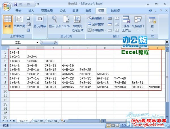Click the Excel Help question icon
The height and width of the screenshot is (129, 170).
tap(150, 10)
